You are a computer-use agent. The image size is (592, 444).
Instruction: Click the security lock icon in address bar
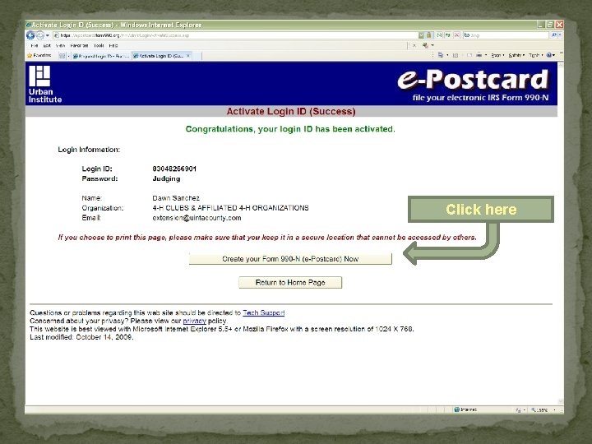coord(429,35)
